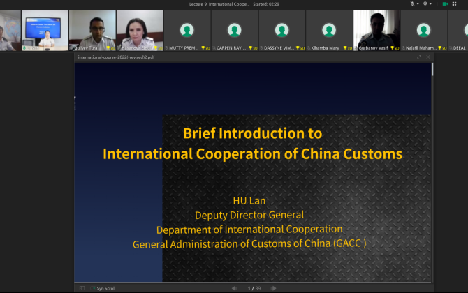Viewport: 468px width, 293px height.
Task: Open dropdown arrow beside the speaker icon
Action: (430, 3)
